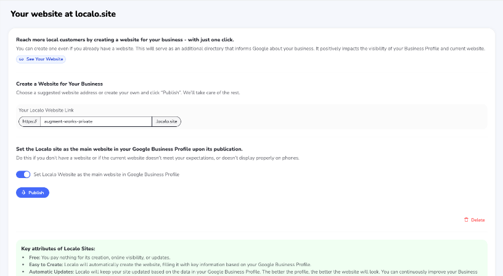This screenshot has width=503, height=276.
Task: Click the Set the Localo site as main website heading
Action: [129, 149]
